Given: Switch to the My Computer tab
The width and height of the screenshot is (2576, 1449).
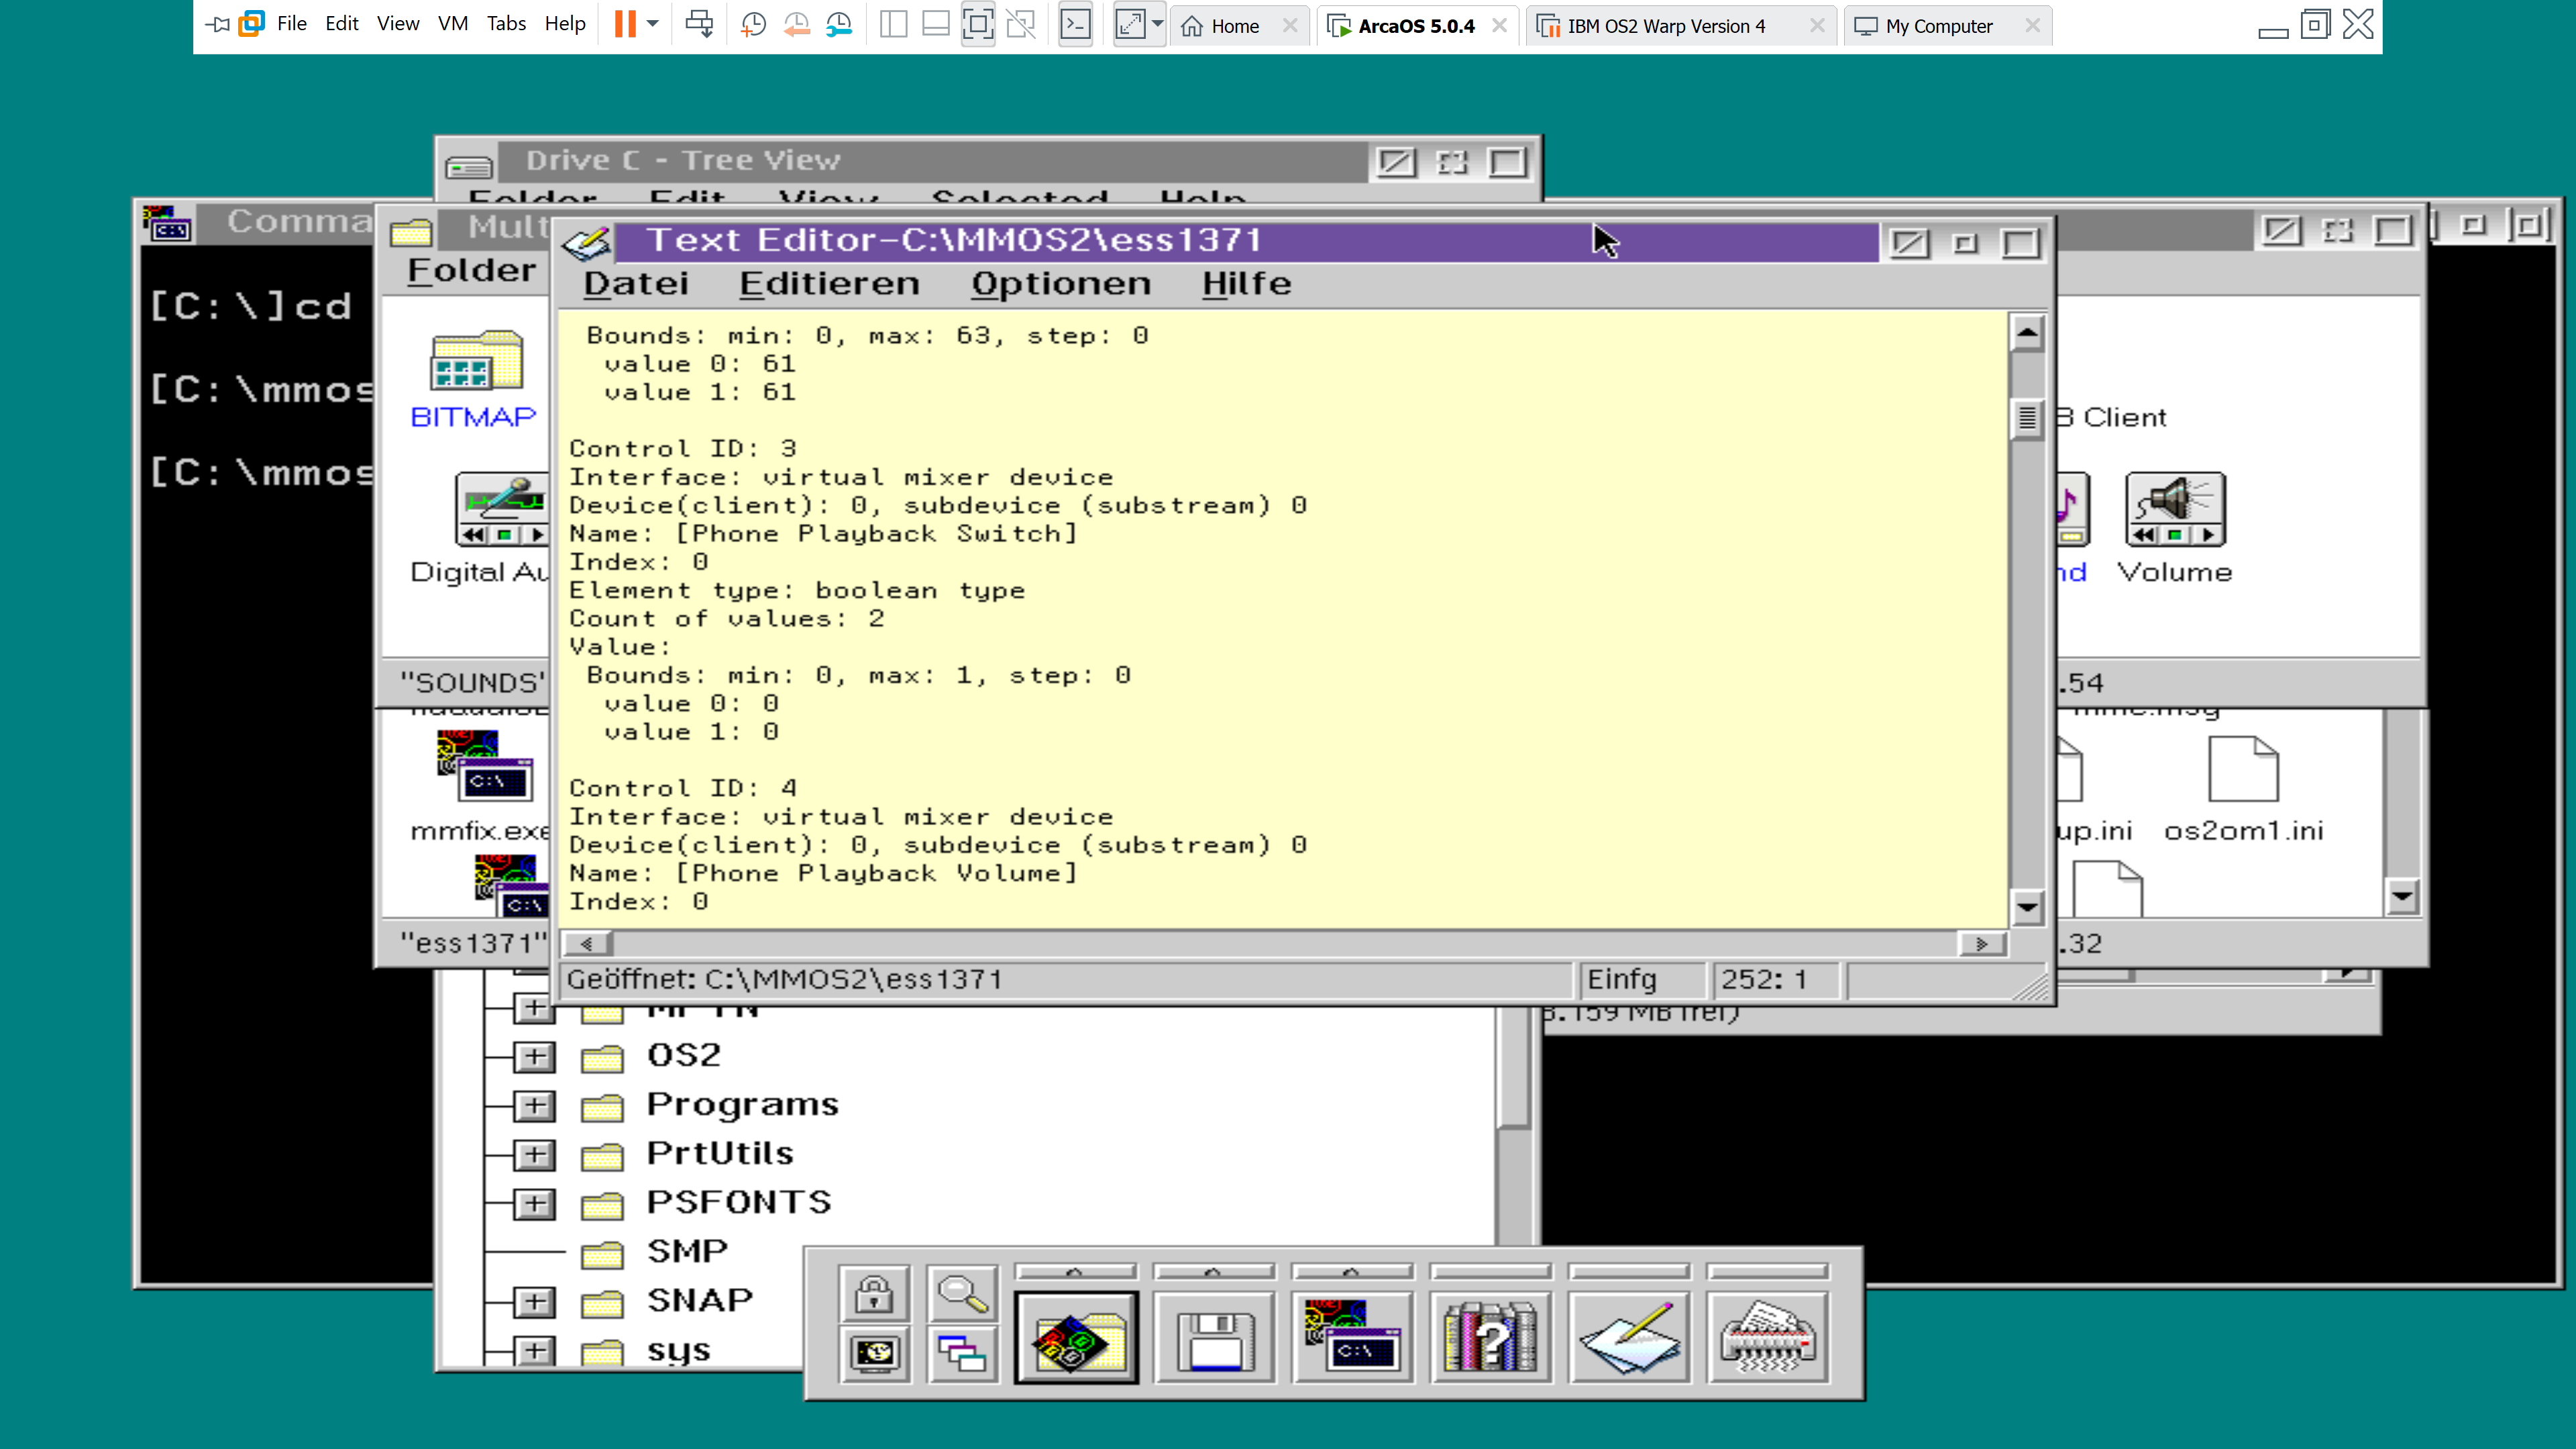Looking at the screenshot, I should point(1938,26).
